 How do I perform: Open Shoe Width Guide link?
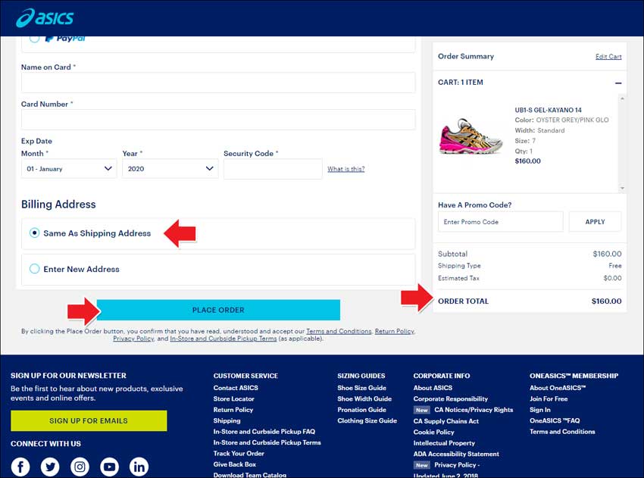coord(364,398)
